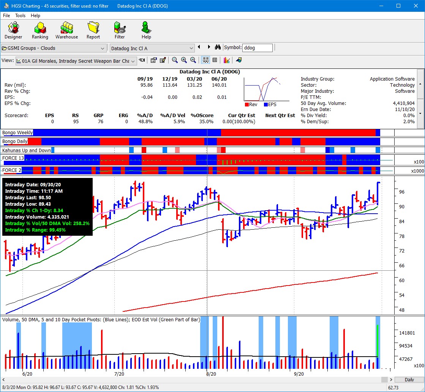Click the %A/D value 48.8%
425x392 pixels.
(x=145, y=122)
